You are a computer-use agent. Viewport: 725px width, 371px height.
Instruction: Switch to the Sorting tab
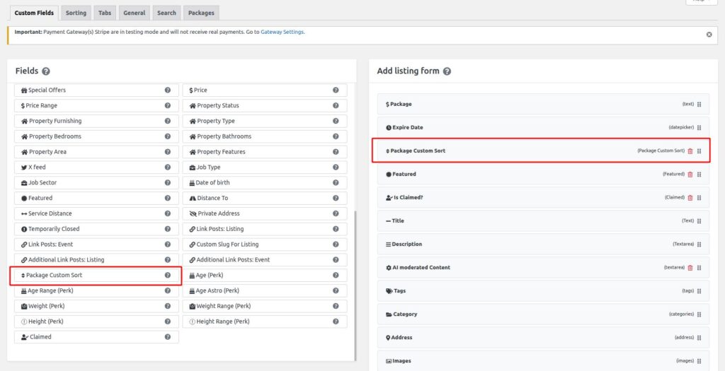pos(76,13)
